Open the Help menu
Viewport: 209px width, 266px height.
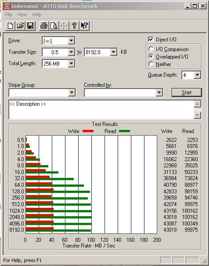(x=37, y=15)
